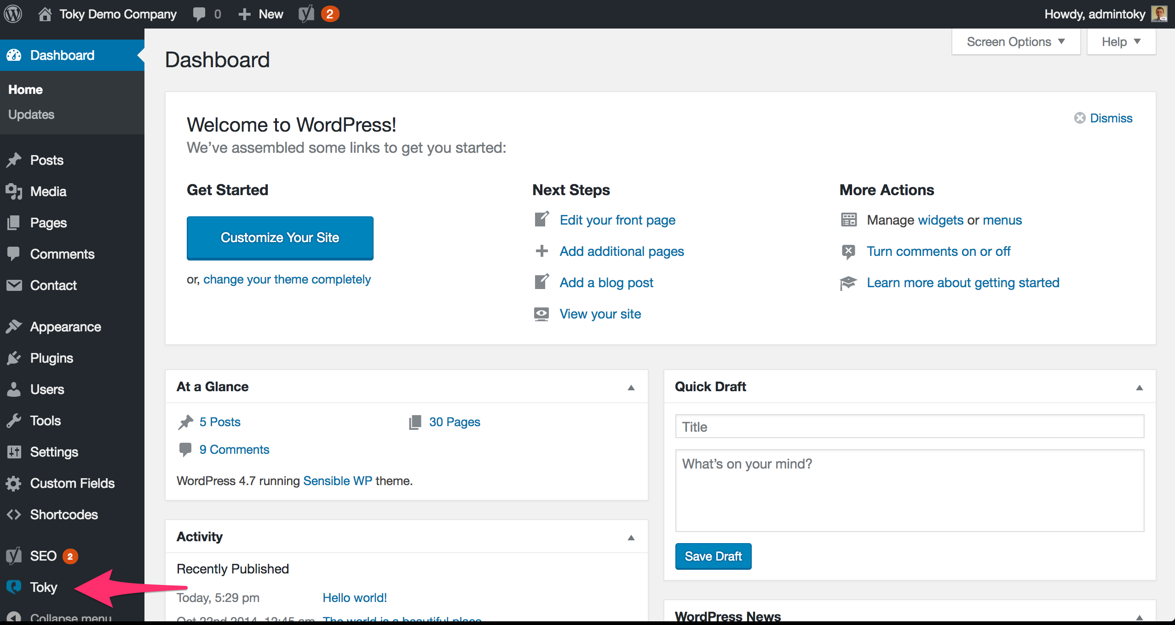Open Updates under Dashboard menu
This screenshot has width=1175, height=625.
31,114
